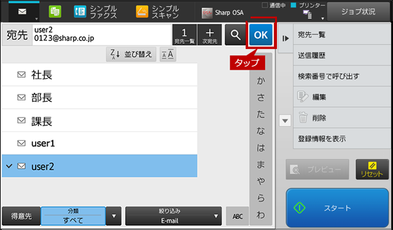Open the プレビュー preview button
393x230 pixels.
(x=317, y=169)
